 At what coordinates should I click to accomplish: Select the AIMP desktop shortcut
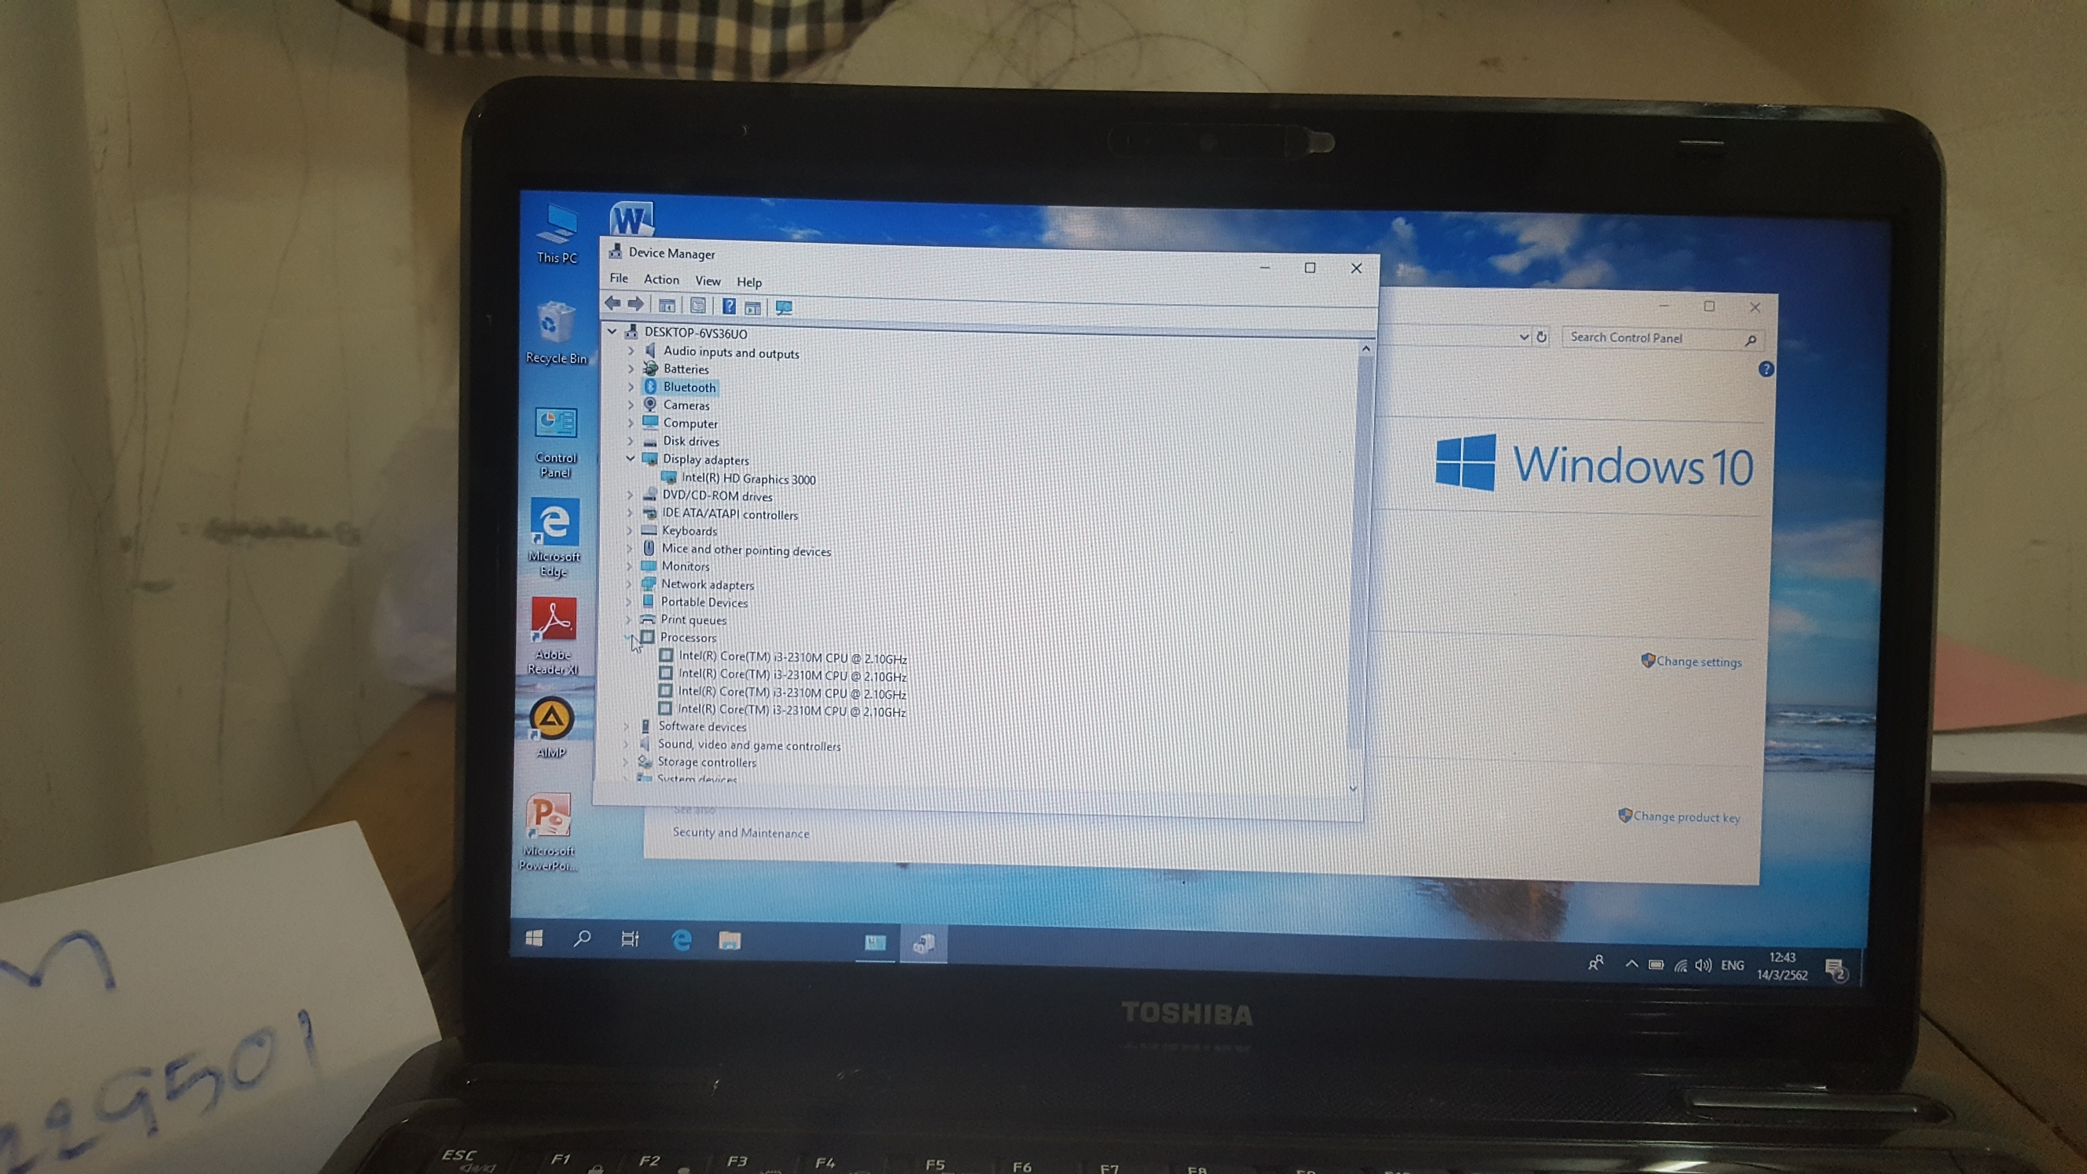552,728
